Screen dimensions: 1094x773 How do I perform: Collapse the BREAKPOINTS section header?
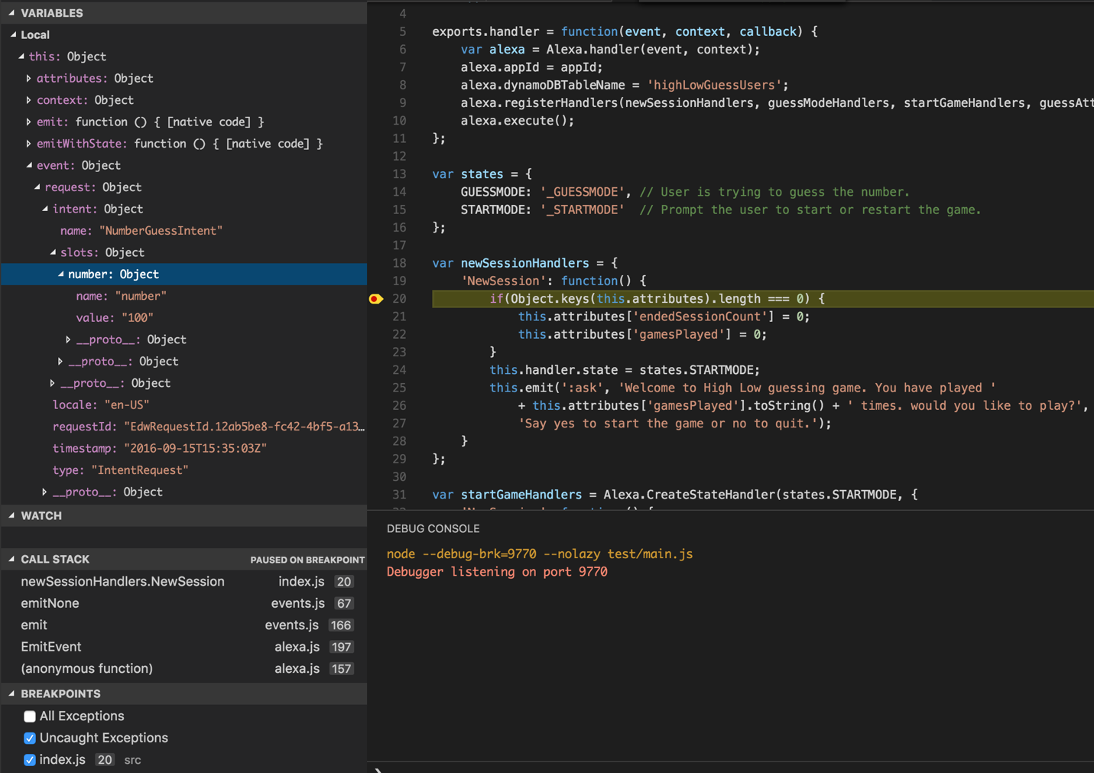60,694
